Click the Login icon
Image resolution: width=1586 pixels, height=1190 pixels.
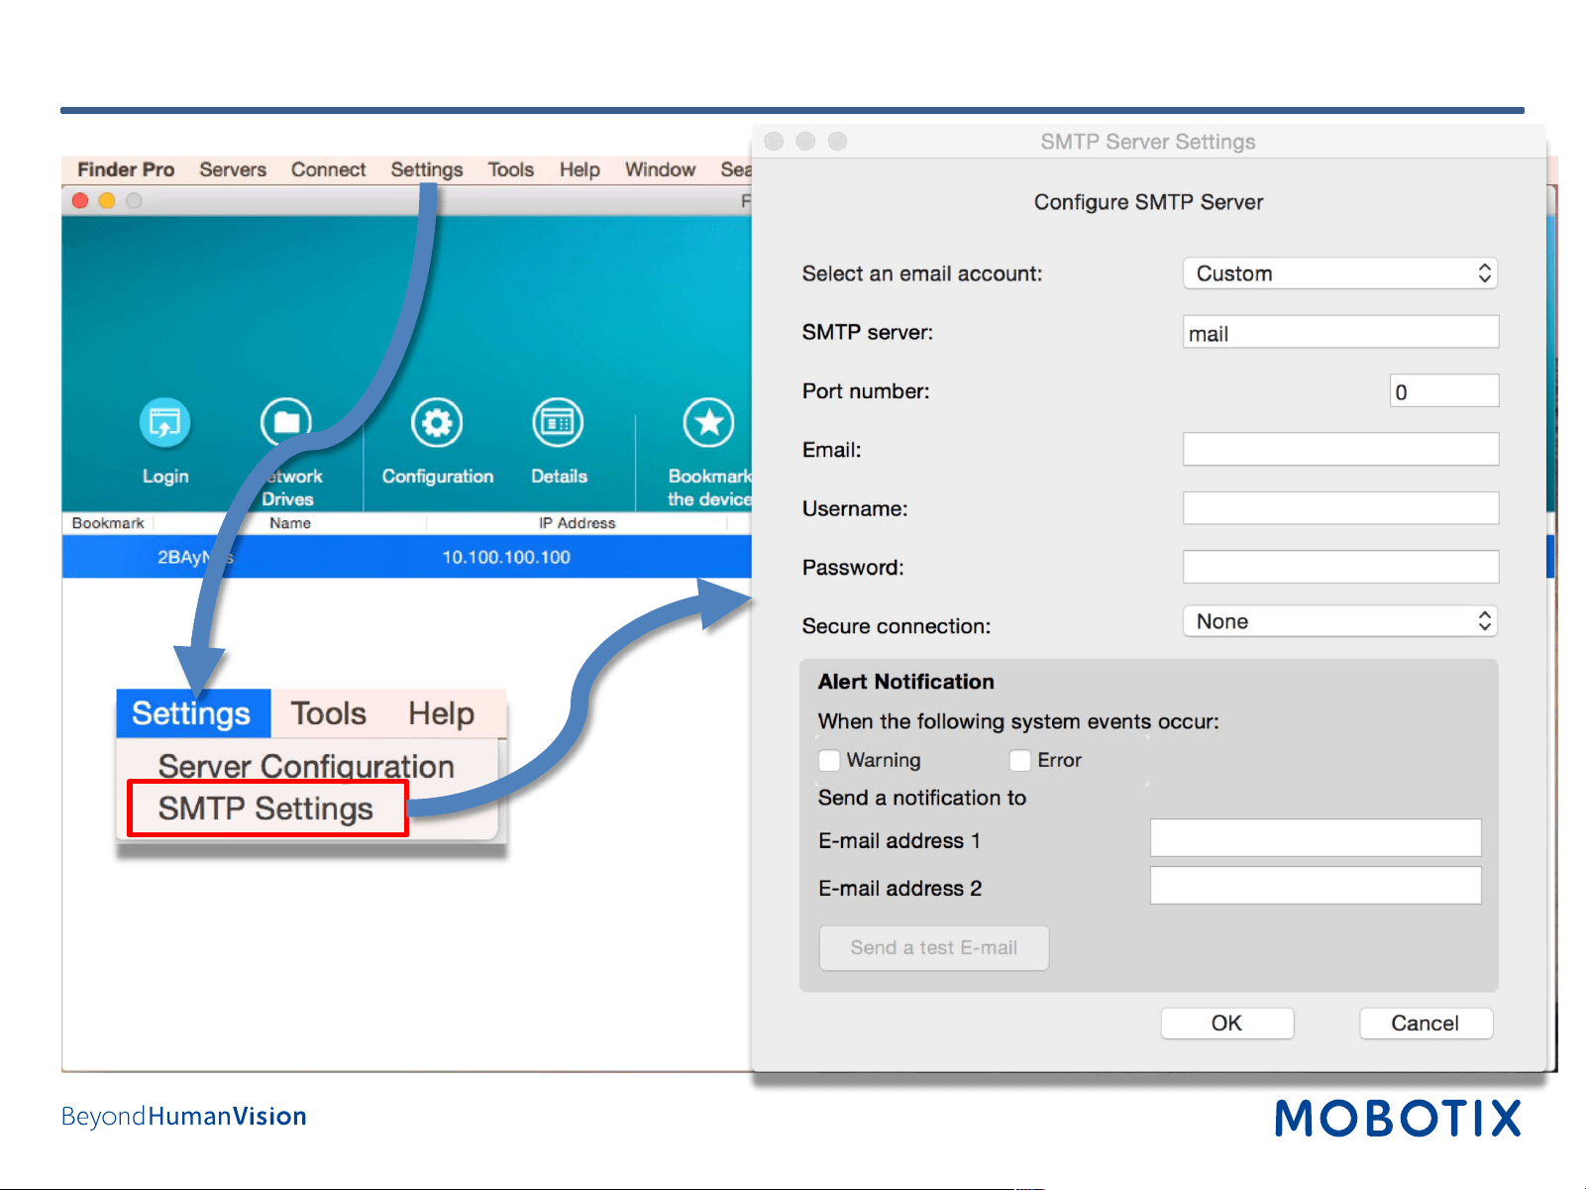tap(164, 423)
